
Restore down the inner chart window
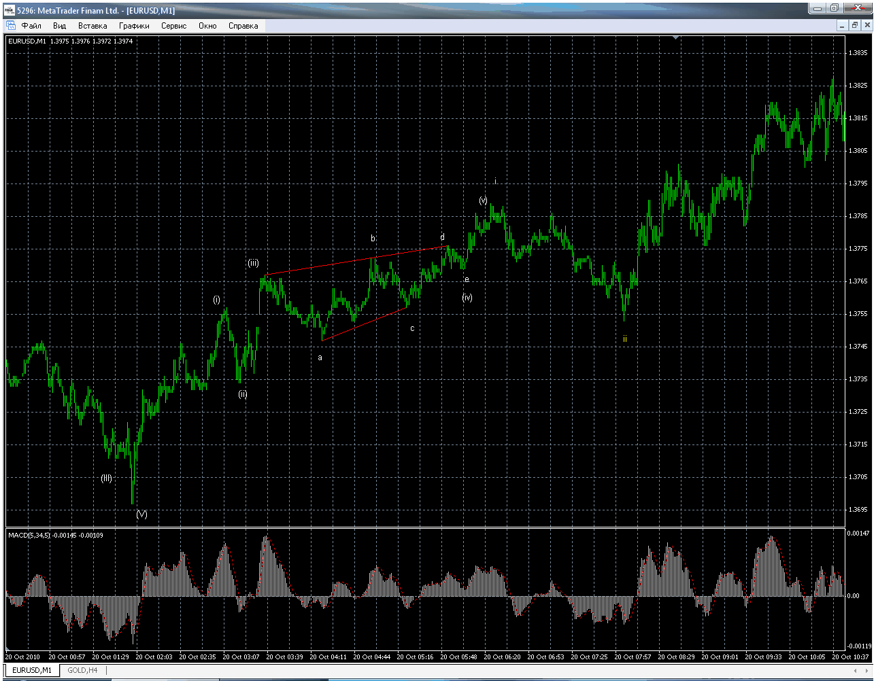854,25
